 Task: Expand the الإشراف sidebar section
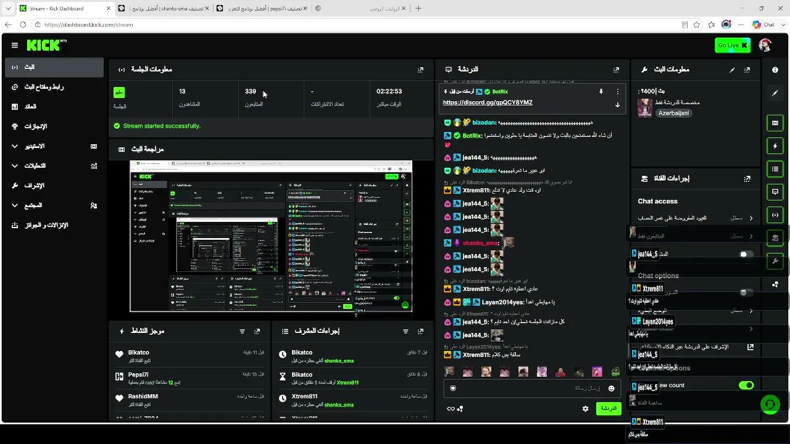(x=54, y=186)
